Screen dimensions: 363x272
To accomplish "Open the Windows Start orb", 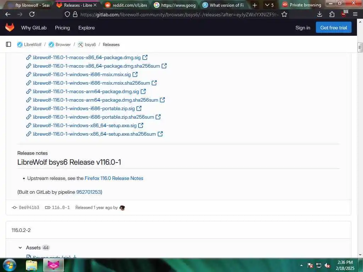I will click(x=9, y=265).
